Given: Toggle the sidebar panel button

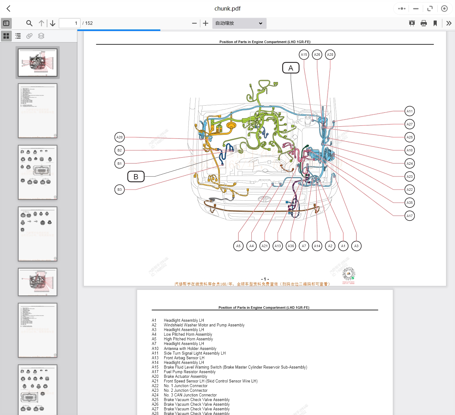Looking at the screenshot, I should 6,23.
